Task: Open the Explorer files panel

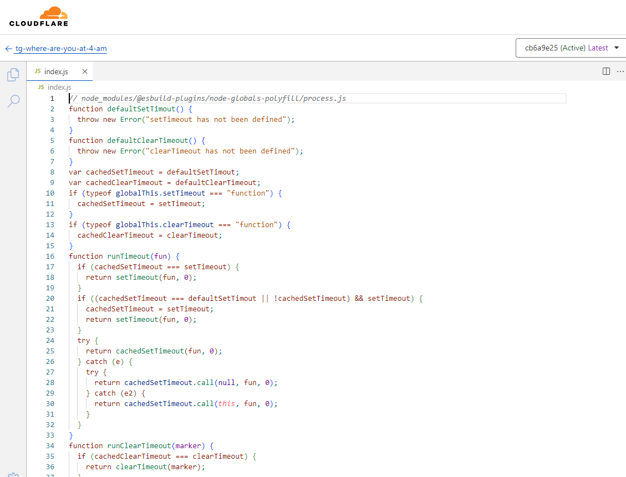Action: 13,75
